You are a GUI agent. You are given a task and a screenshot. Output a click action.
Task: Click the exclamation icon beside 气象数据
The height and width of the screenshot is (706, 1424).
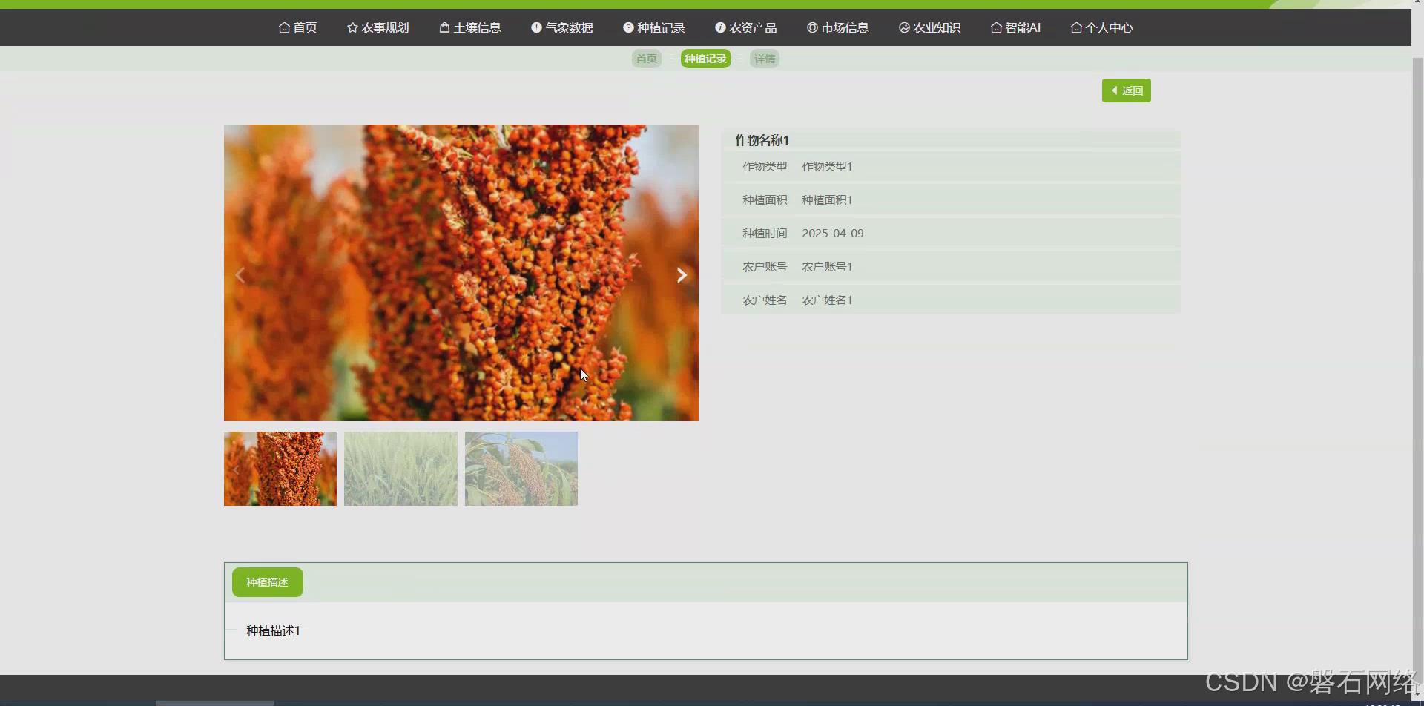tap(536, 27)
